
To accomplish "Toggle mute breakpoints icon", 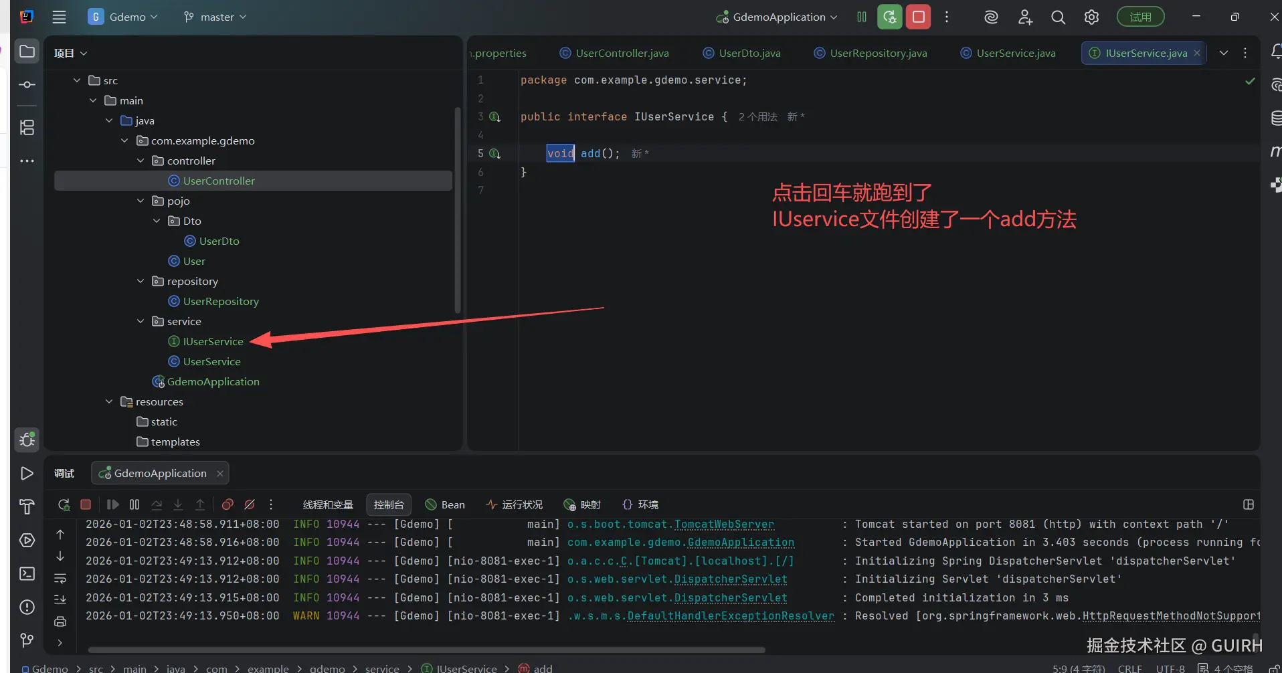I will [250, 504].
